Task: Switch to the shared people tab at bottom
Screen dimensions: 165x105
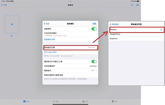Action: pyautogui.click(x=85, y=101)
